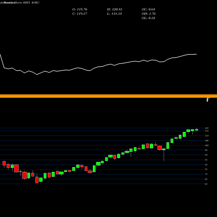Click the 'AMEX KOKU' symbol title

click(31, 3)
